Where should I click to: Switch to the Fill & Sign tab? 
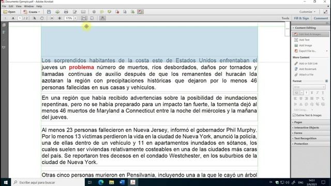click(301, 19)
